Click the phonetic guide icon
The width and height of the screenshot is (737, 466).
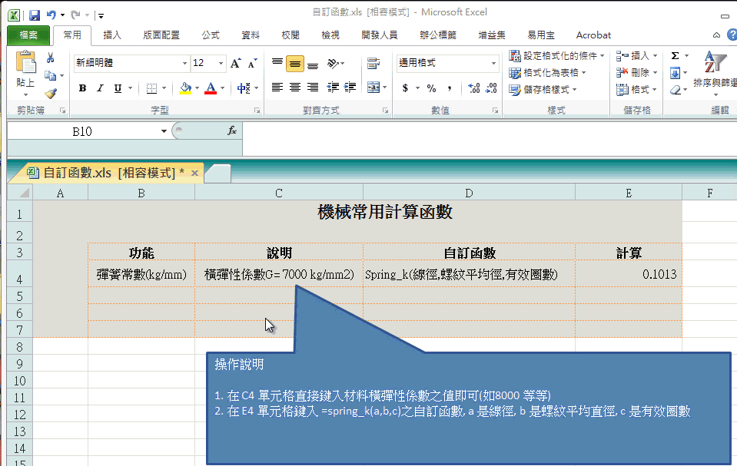tap(244, 88)
